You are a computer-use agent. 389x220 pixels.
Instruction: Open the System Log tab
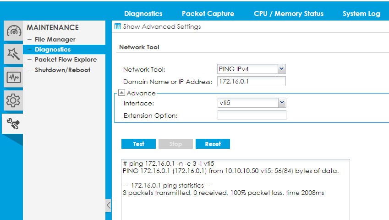click(x=361, y=14)
